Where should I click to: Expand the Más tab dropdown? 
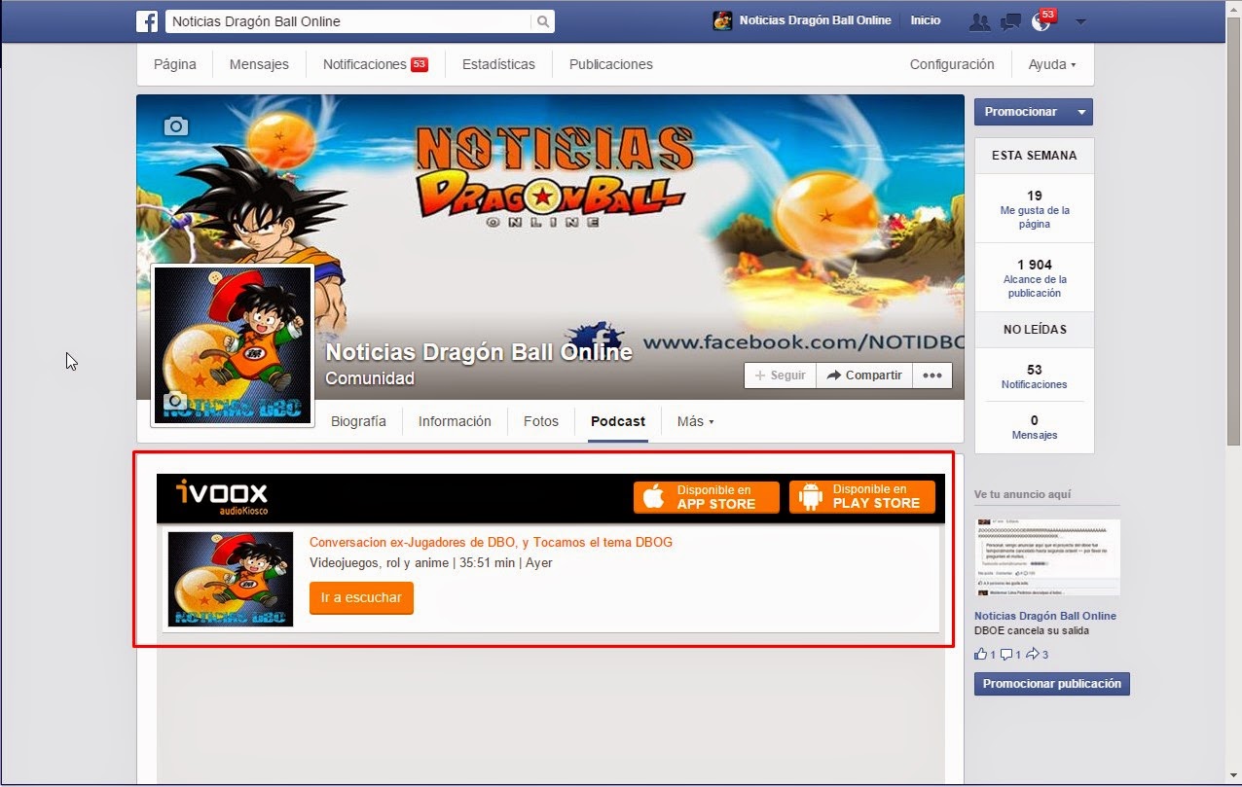click(695, 421)
